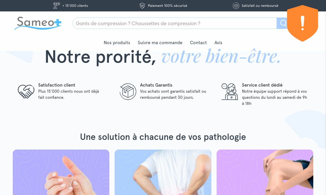Open the hand pain category image
Screen dimensions: 326x195
tap(61, 172)
